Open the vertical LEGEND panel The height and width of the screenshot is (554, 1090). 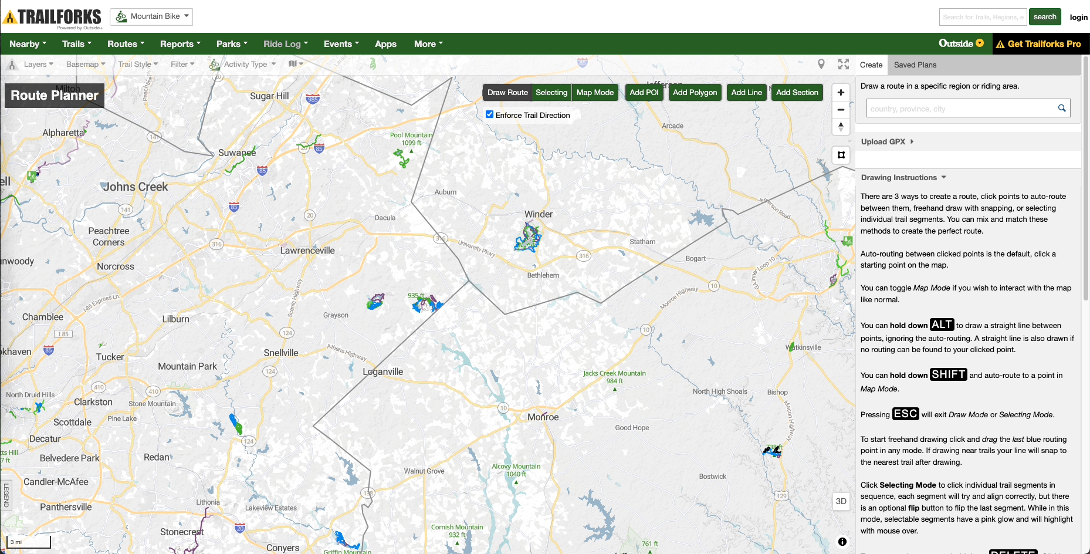pyautogui.click(x=6, y=495)
